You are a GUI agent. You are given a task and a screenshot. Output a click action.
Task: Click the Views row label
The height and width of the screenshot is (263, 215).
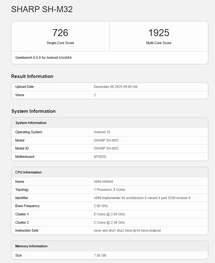tap(20, 95)
